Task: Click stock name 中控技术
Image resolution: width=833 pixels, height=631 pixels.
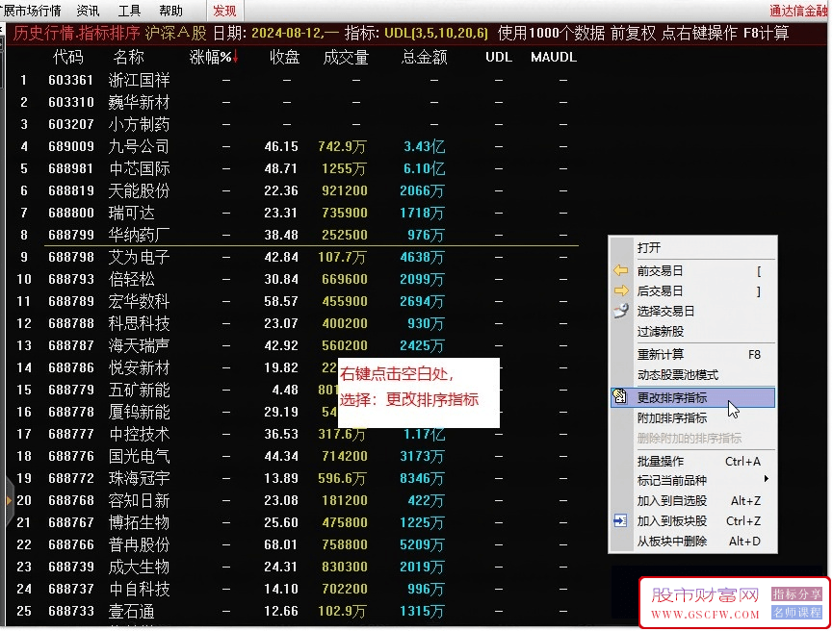Action: click(140, 434)
